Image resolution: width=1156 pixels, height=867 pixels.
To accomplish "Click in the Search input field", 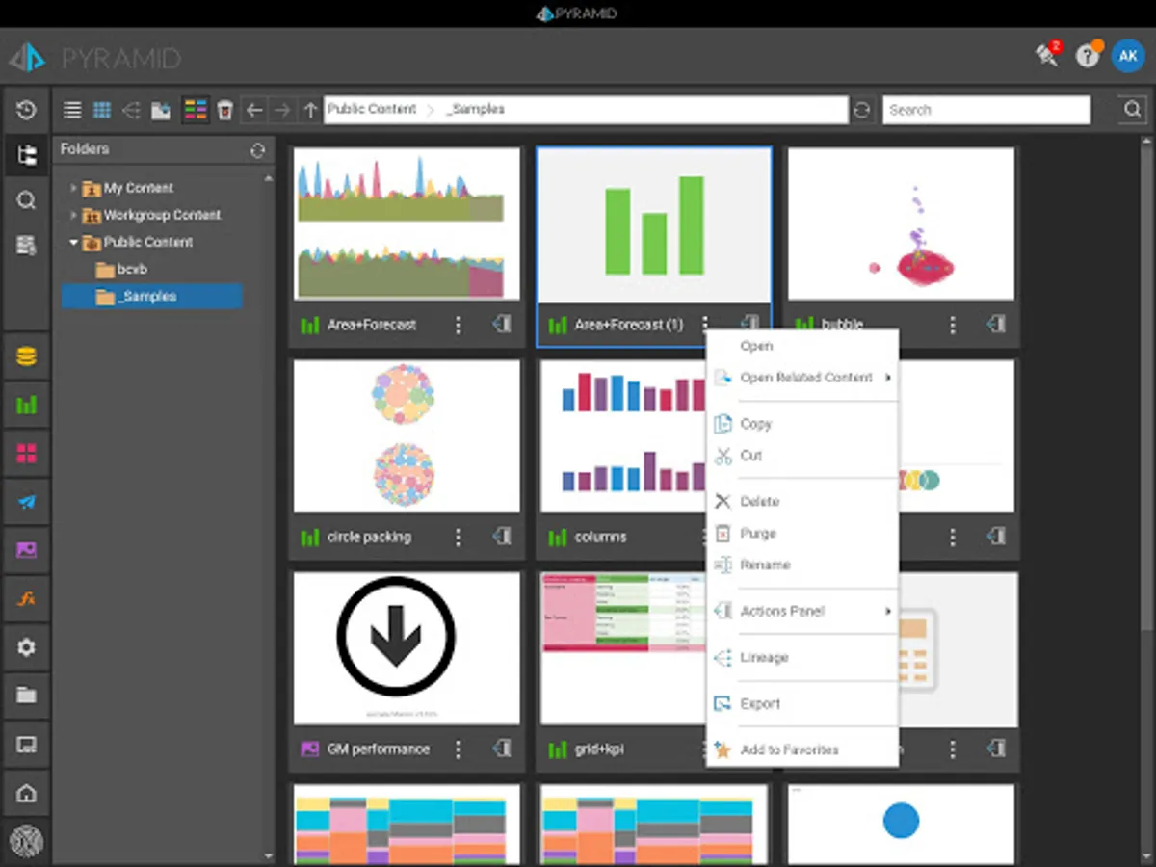I will [x=986, y=110].
